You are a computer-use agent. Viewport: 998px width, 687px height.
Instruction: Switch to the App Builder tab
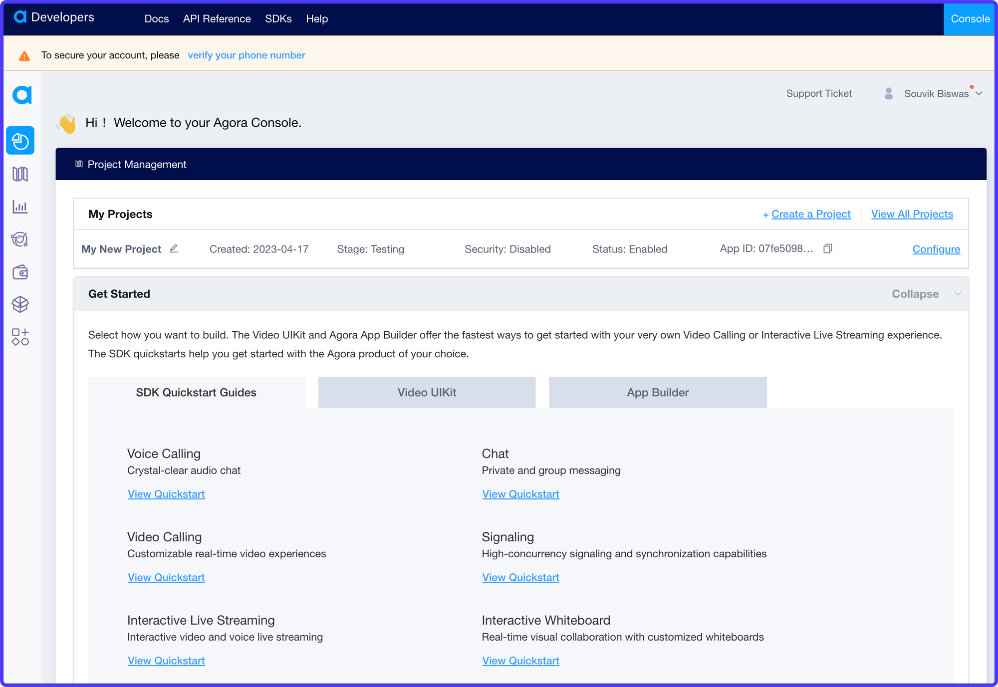(657, 393)
